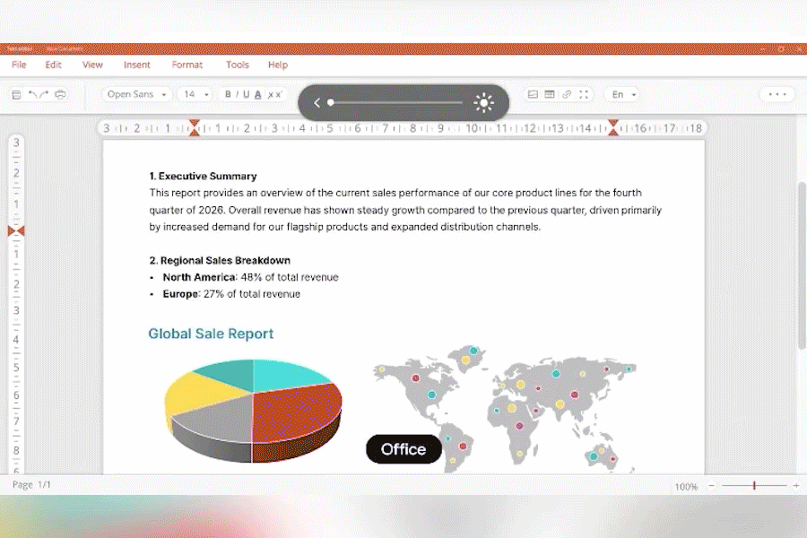Image resolution: width=807 pixels, height=538 pixels.
Task: Click the insert link icon
Action: coord(567,94)
